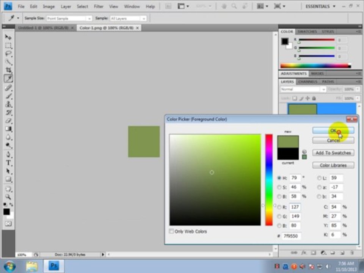The image size is (364, 273).
Task: Open the View Extras dropdown in top bar
Action: coord(183,6)
